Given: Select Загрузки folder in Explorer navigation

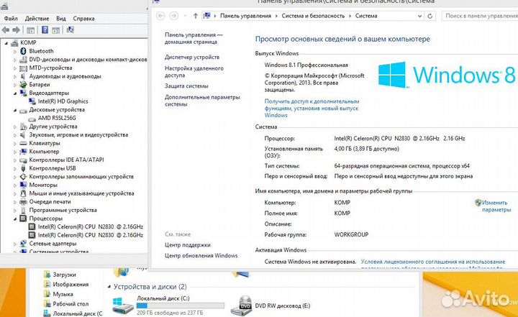Looking at the screenshot, I should click(64, 275).
